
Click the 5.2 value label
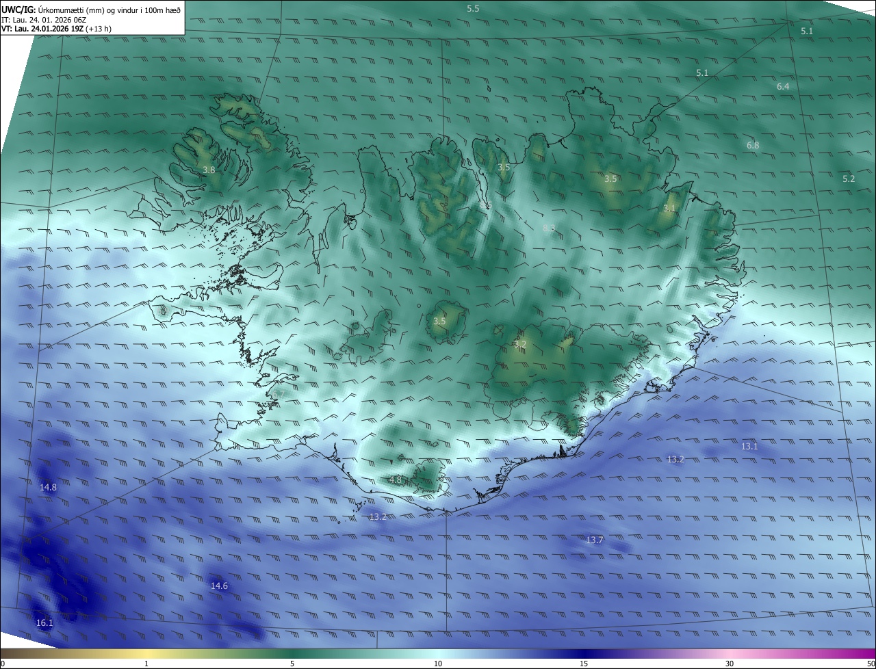849,179
